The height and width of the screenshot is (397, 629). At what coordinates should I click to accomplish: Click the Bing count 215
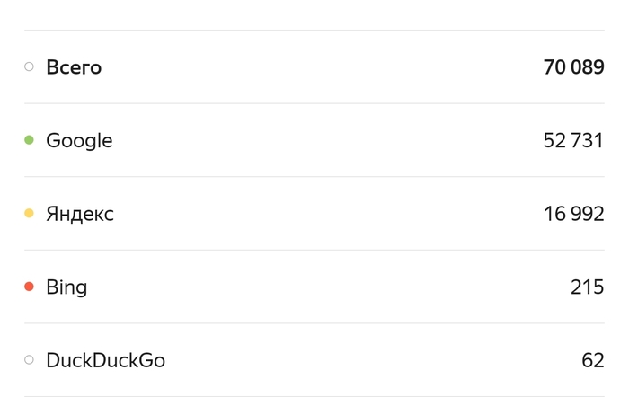587,287
